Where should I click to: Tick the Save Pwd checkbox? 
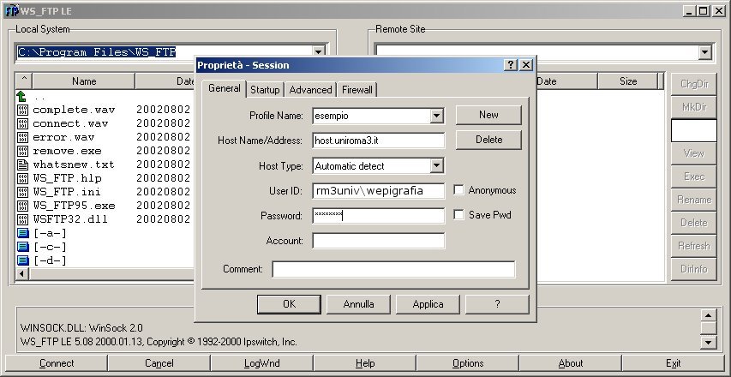(x=458, y=215)
